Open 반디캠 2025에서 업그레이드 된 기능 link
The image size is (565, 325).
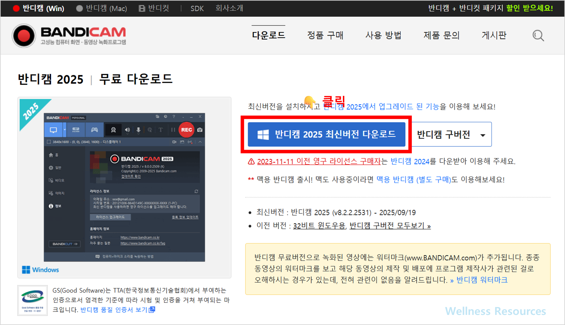coord(381,107)
